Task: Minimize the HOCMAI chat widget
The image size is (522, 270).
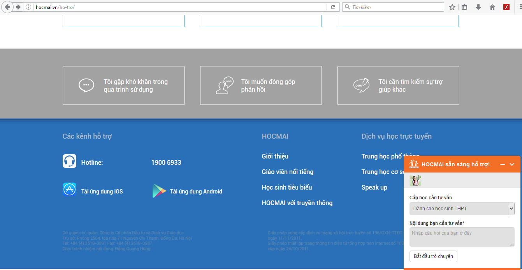Action: tap(502, 164)
